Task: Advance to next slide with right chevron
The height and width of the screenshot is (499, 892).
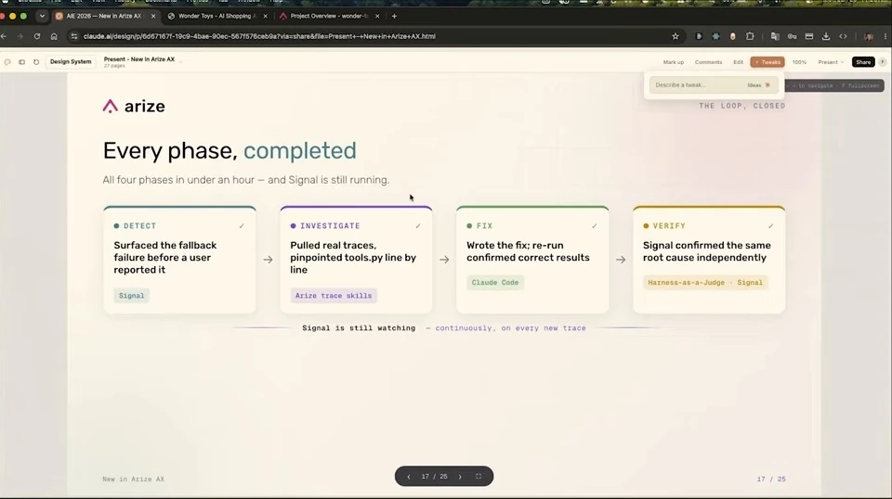Action: pos(460,477)
